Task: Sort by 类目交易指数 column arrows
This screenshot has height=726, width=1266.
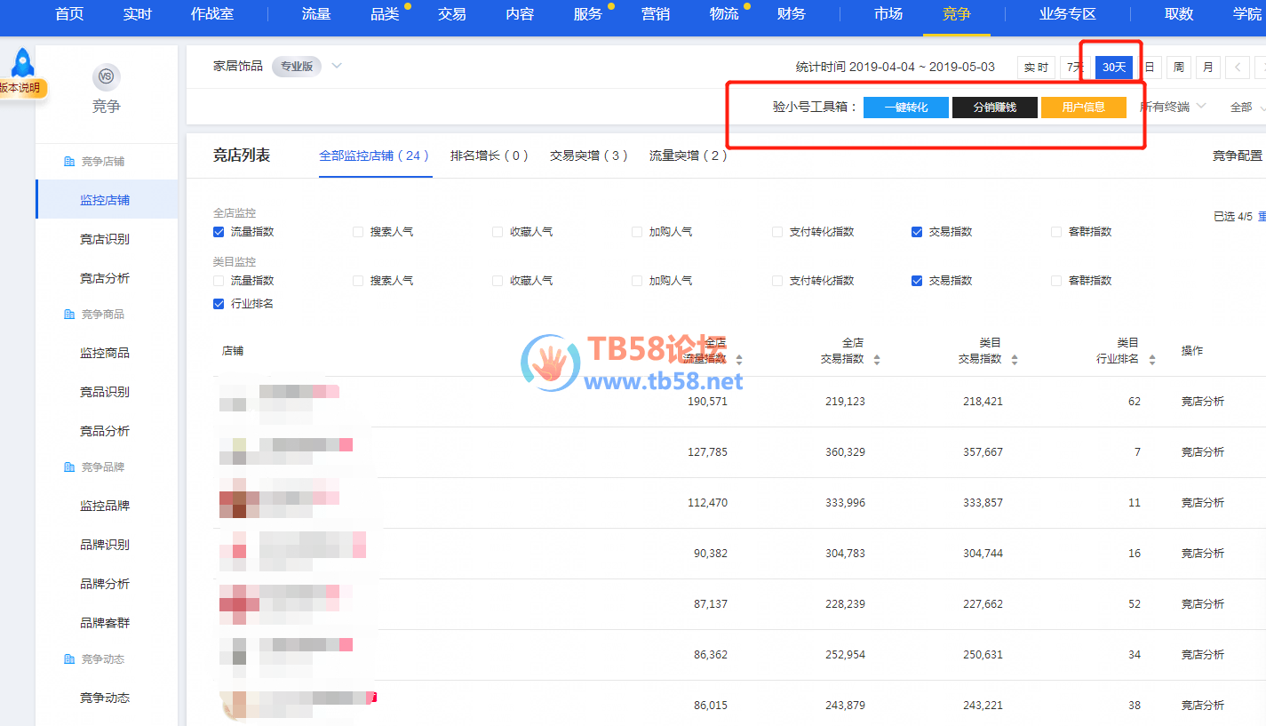Action: click(1015, 360)
